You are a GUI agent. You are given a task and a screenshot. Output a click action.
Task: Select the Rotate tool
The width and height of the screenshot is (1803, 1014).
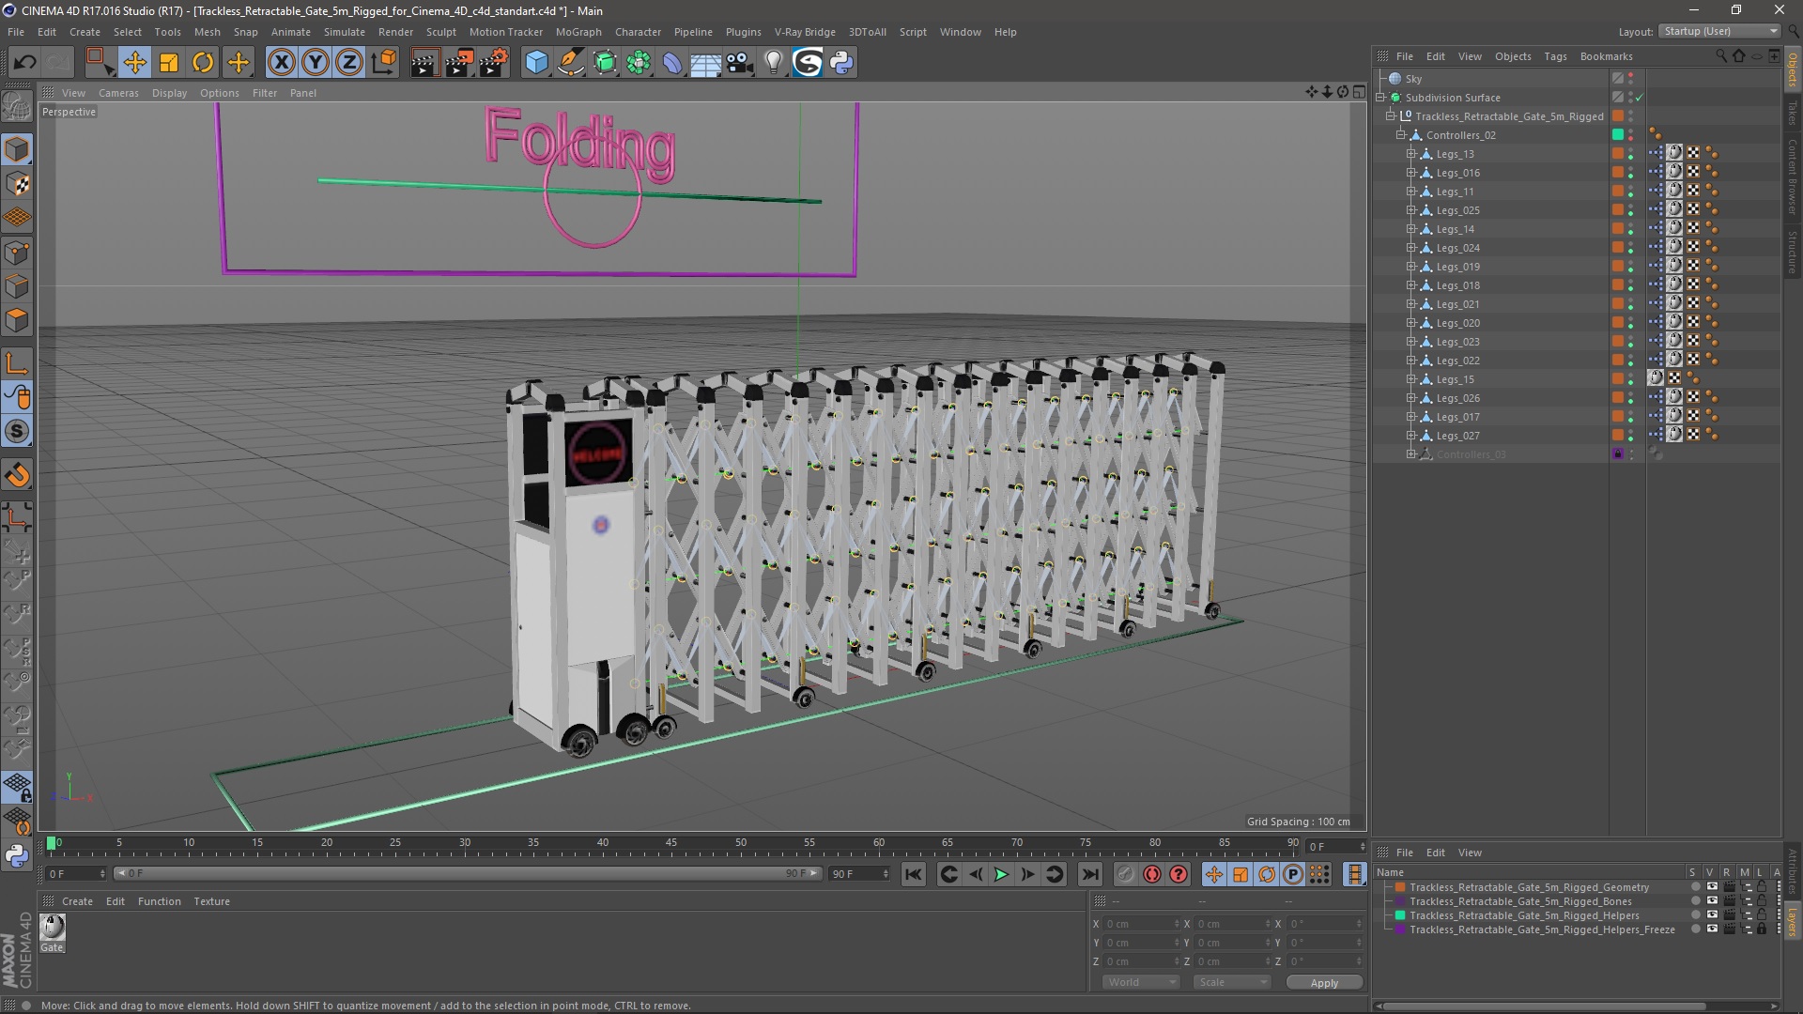tap(203, 63)
